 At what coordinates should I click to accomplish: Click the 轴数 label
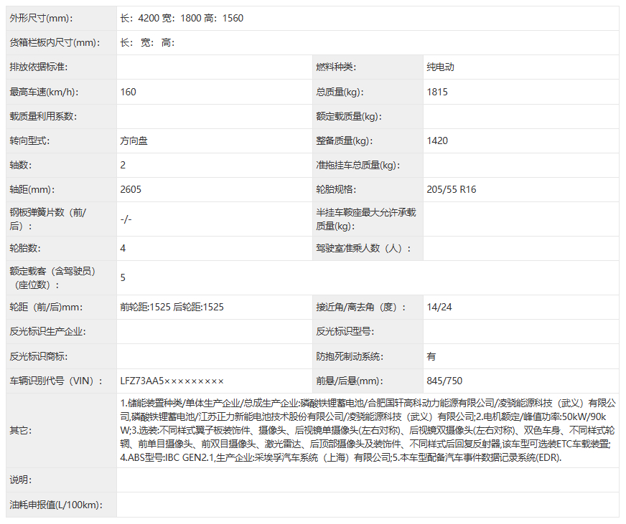[20, 165]
